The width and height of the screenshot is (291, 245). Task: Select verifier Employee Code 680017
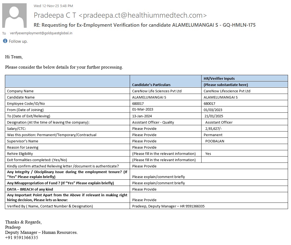pos(209,103)
